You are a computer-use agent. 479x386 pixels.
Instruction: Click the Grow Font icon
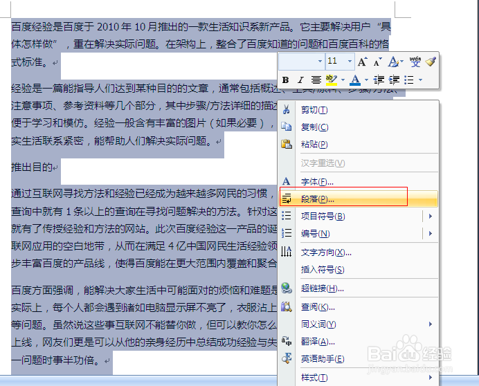click(x=362, y=62)
